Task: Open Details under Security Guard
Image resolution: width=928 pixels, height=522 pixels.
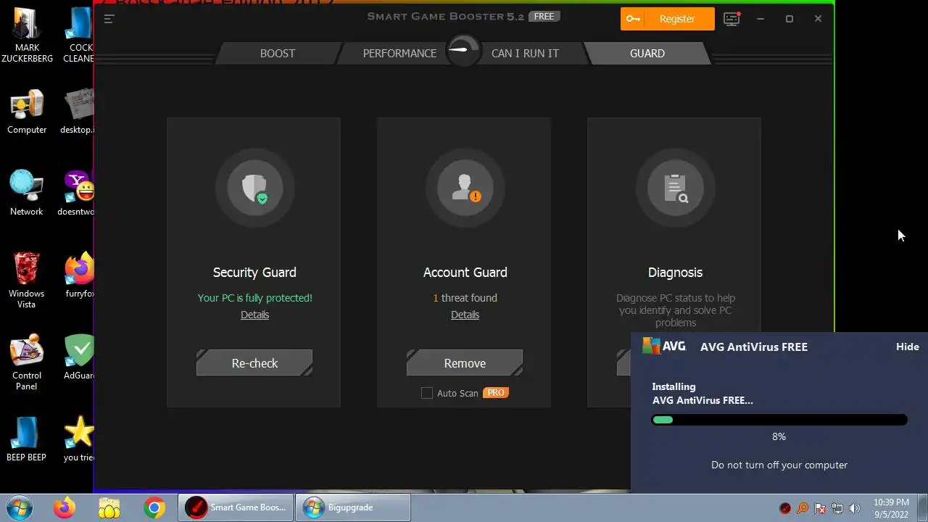Action: 254,315
